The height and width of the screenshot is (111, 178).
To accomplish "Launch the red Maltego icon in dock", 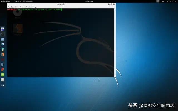I will point(3,59).
